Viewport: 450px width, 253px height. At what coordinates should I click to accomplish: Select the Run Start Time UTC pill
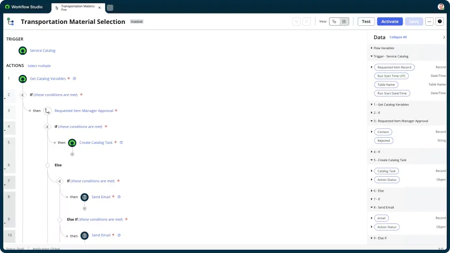(391, 76)
